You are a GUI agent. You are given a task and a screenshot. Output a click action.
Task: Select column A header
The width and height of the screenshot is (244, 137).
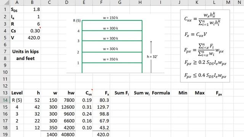(17, 2)
